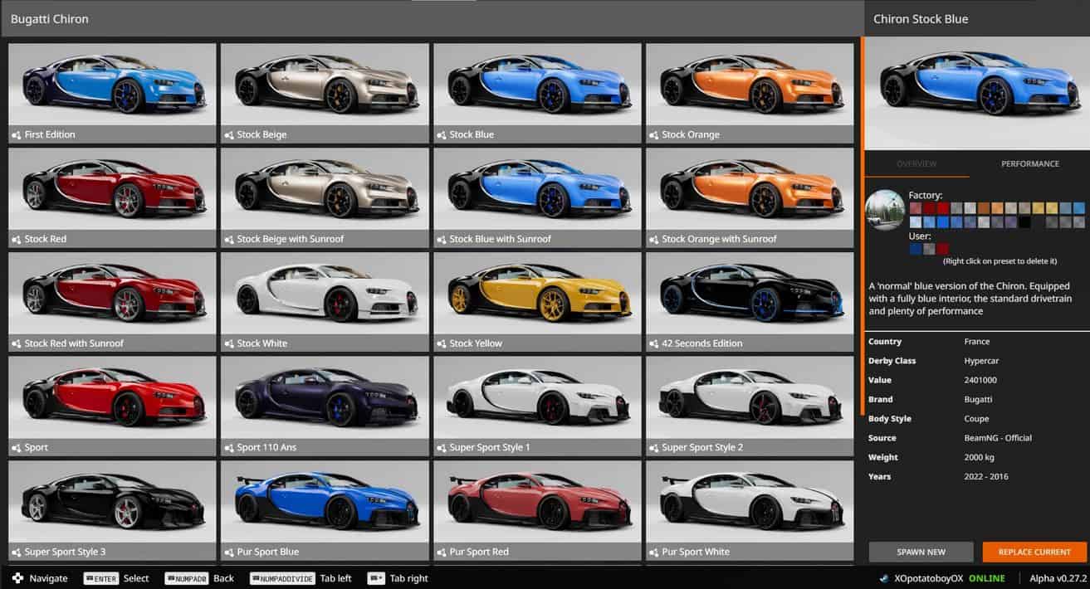Select the Pur Sport White car thumbnail
1090x589 pixels.
[x=750, y=504]
